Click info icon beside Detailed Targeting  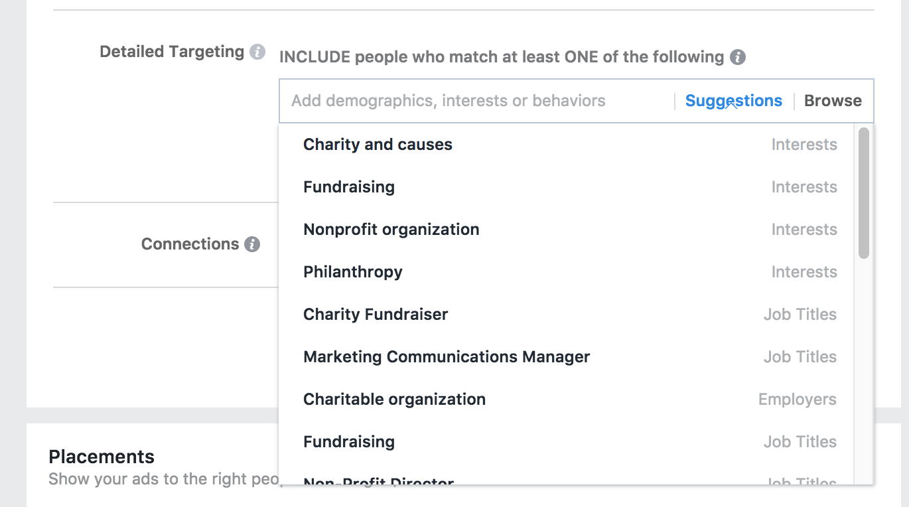click(257, 52)
